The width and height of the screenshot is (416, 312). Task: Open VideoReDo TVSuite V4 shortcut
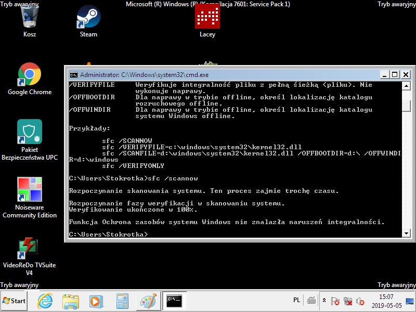tap(30, 249)
